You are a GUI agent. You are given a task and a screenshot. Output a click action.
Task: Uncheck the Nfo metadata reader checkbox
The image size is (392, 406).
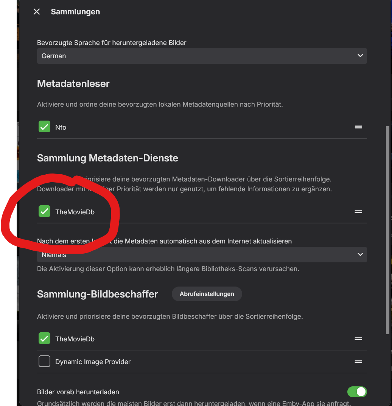click(x=44, y=127)
